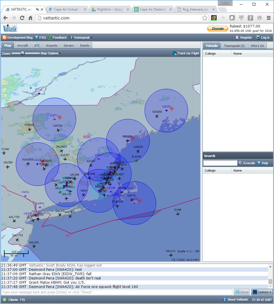This screenshot has width=274, height=304.
Task: Click the muted audio icon on VATTASTIC tab
Action: tap(37, 9)
